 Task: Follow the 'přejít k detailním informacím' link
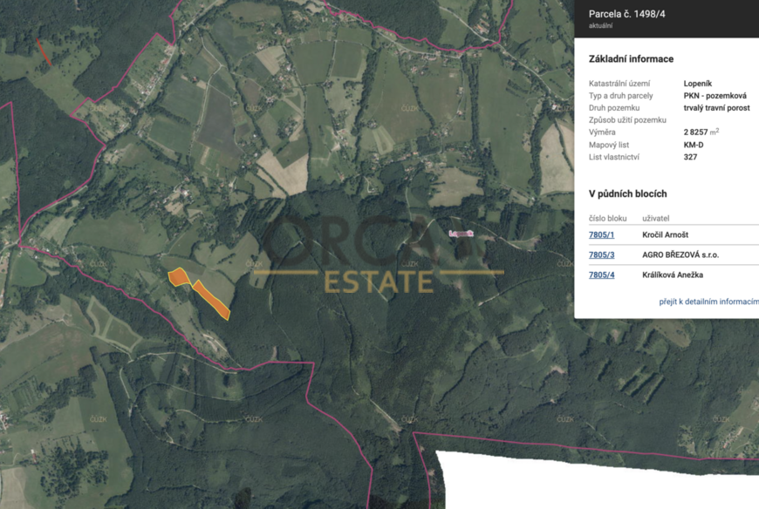[708, 302]
